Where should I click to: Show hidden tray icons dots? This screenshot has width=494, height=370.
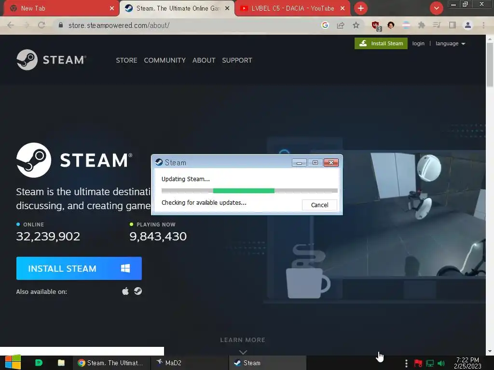[406, 363]
